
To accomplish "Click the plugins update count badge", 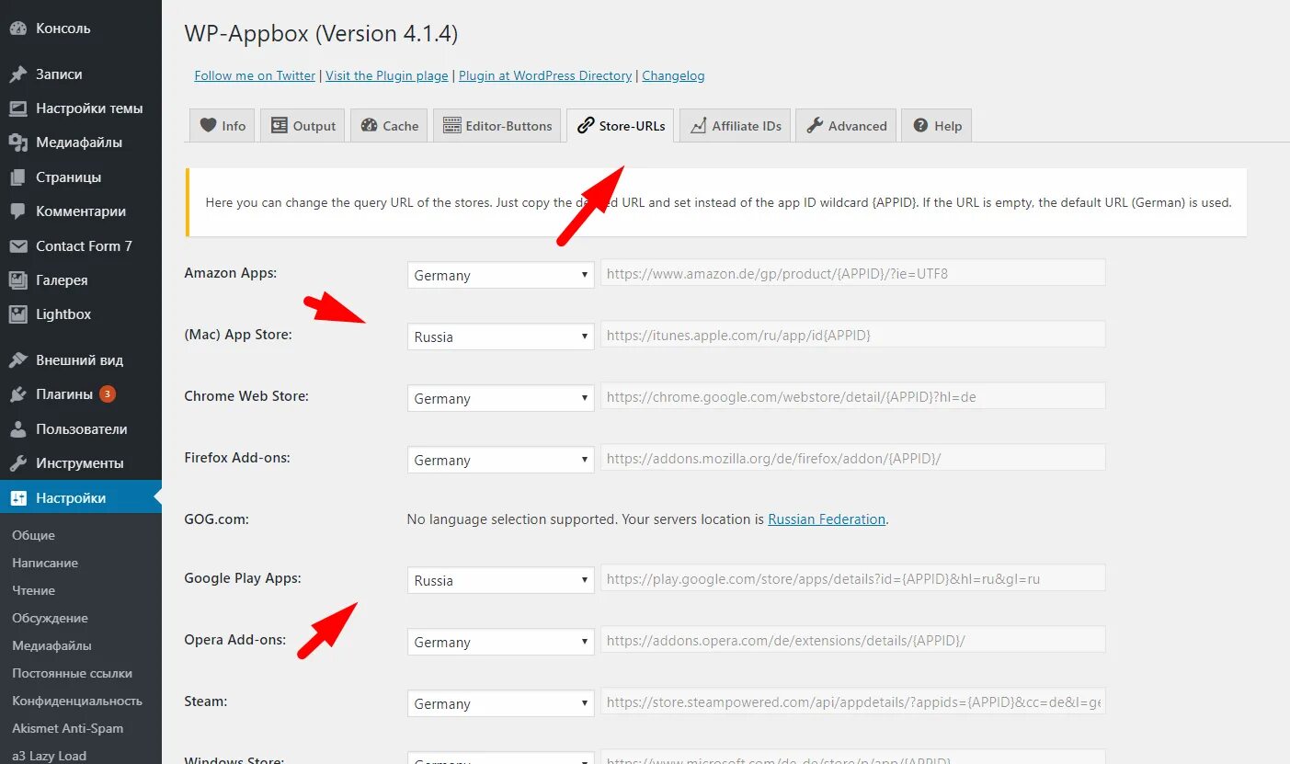I will pyautogui.click(x=108, y=394).
